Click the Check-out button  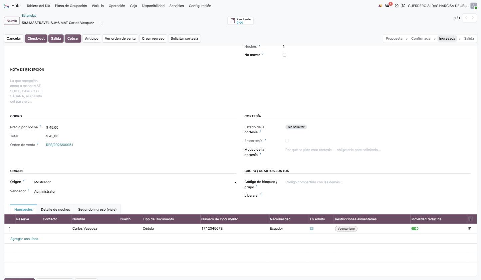[x=36, y=38]
